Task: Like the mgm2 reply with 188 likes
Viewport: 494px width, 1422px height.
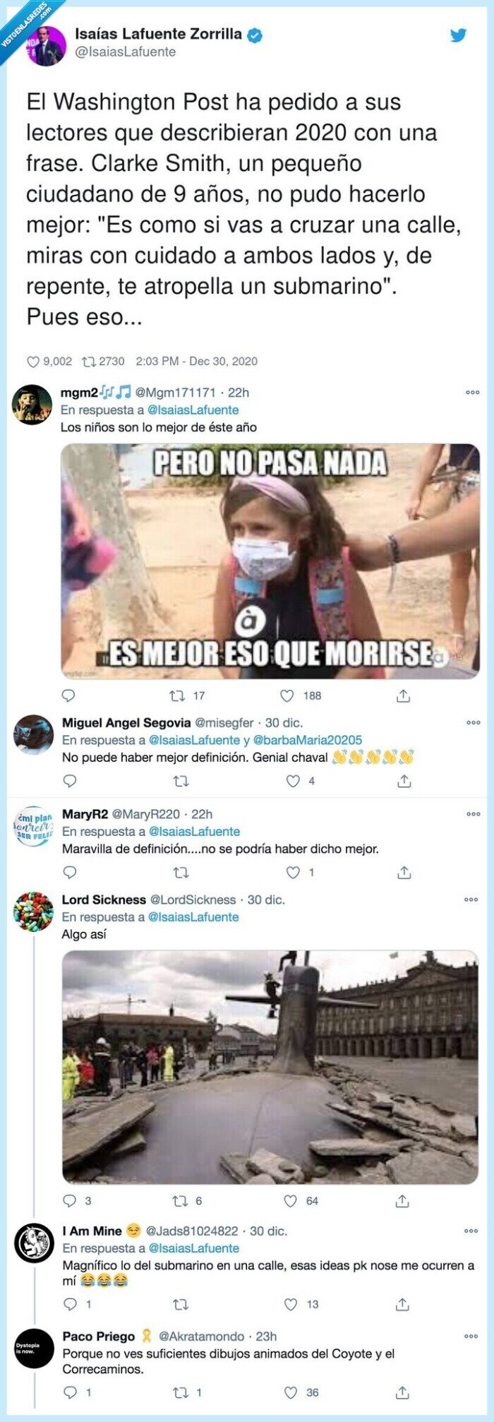Action: pyautogui.click(x=287, y=695)
